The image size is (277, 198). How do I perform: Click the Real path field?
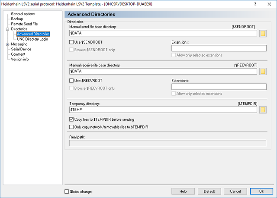click(x=168, y=143)
